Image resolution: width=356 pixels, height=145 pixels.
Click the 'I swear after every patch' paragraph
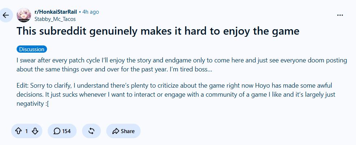[182, 65]
